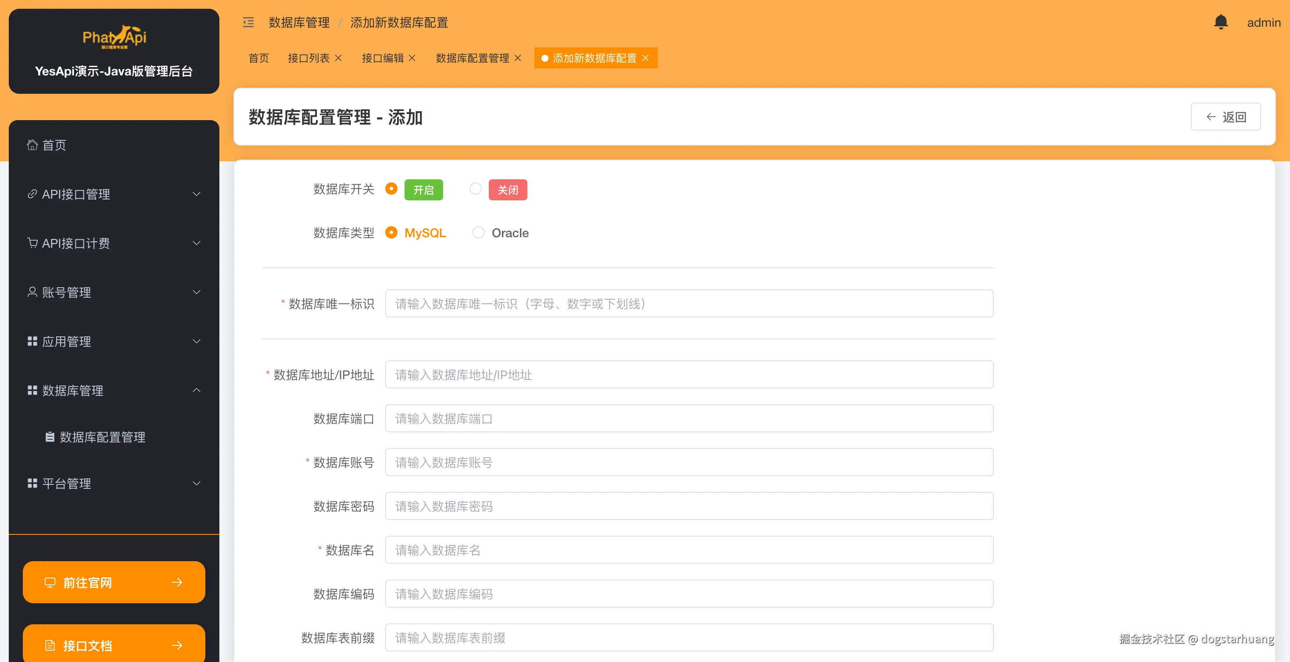Close the 添加新数据库配置 tab

645,58
